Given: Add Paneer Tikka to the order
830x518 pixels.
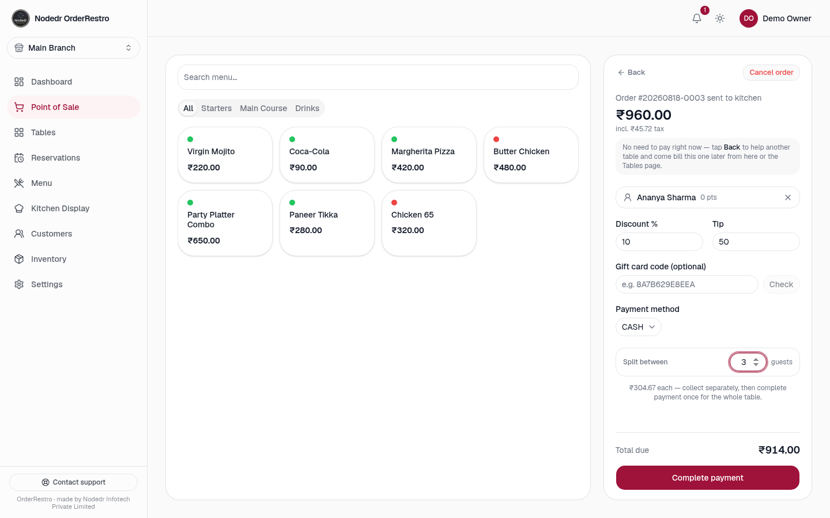Looking at the screenshot, I should [x=327, y=223].
